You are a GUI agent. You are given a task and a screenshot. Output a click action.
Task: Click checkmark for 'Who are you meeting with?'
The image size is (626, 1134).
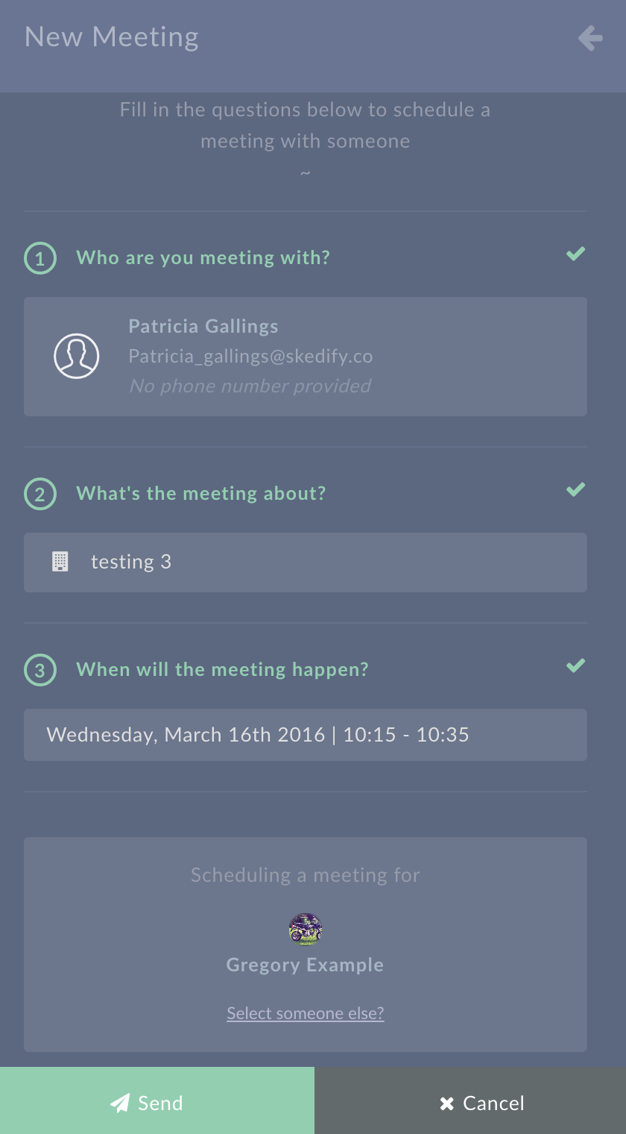pos(575,254)
